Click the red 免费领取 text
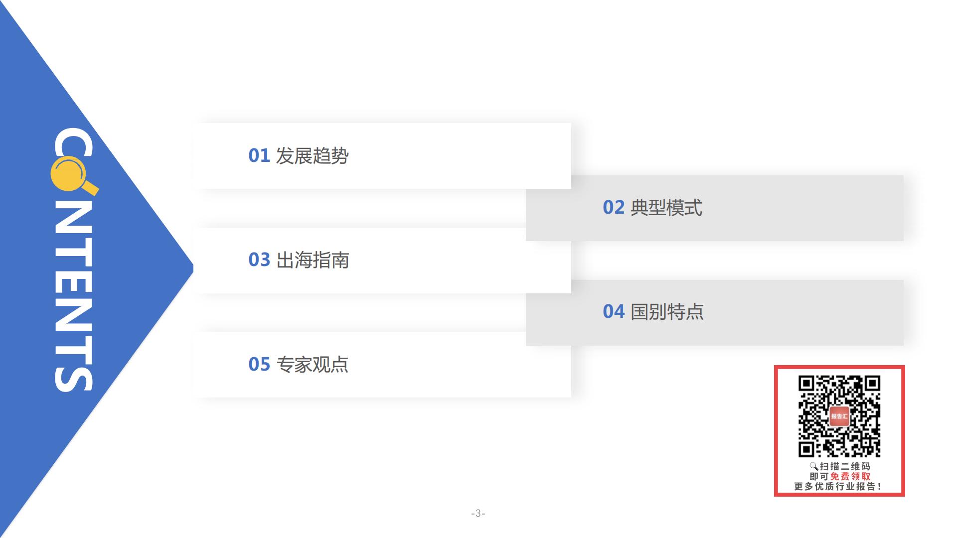 pyautogui.click(x=850, y=476)
